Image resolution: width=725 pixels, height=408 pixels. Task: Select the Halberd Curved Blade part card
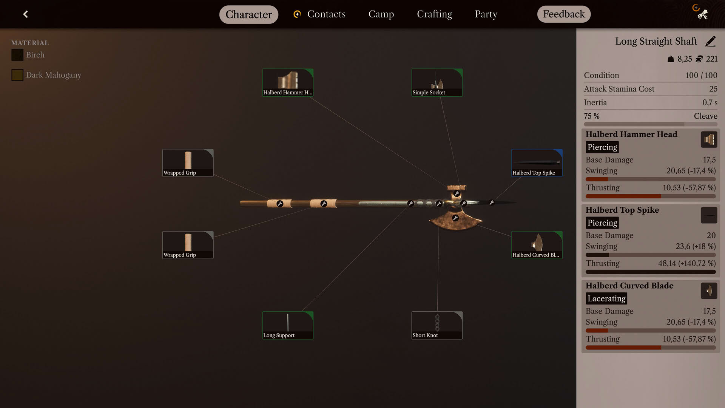click(x=537, y=245)
